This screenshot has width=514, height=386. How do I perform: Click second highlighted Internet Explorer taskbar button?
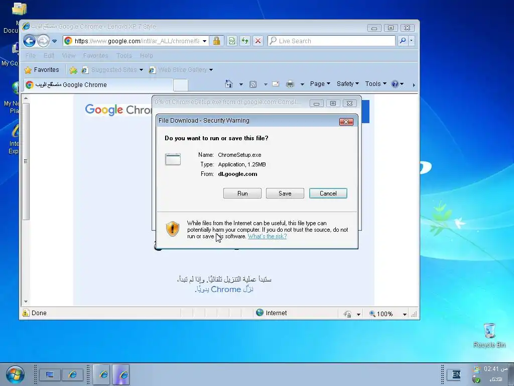[121, 374]
